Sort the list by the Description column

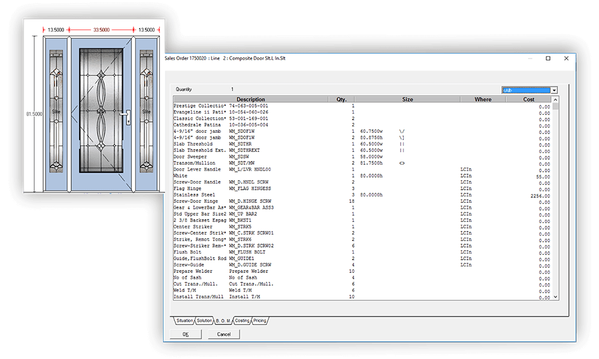[x=250, y=99]
